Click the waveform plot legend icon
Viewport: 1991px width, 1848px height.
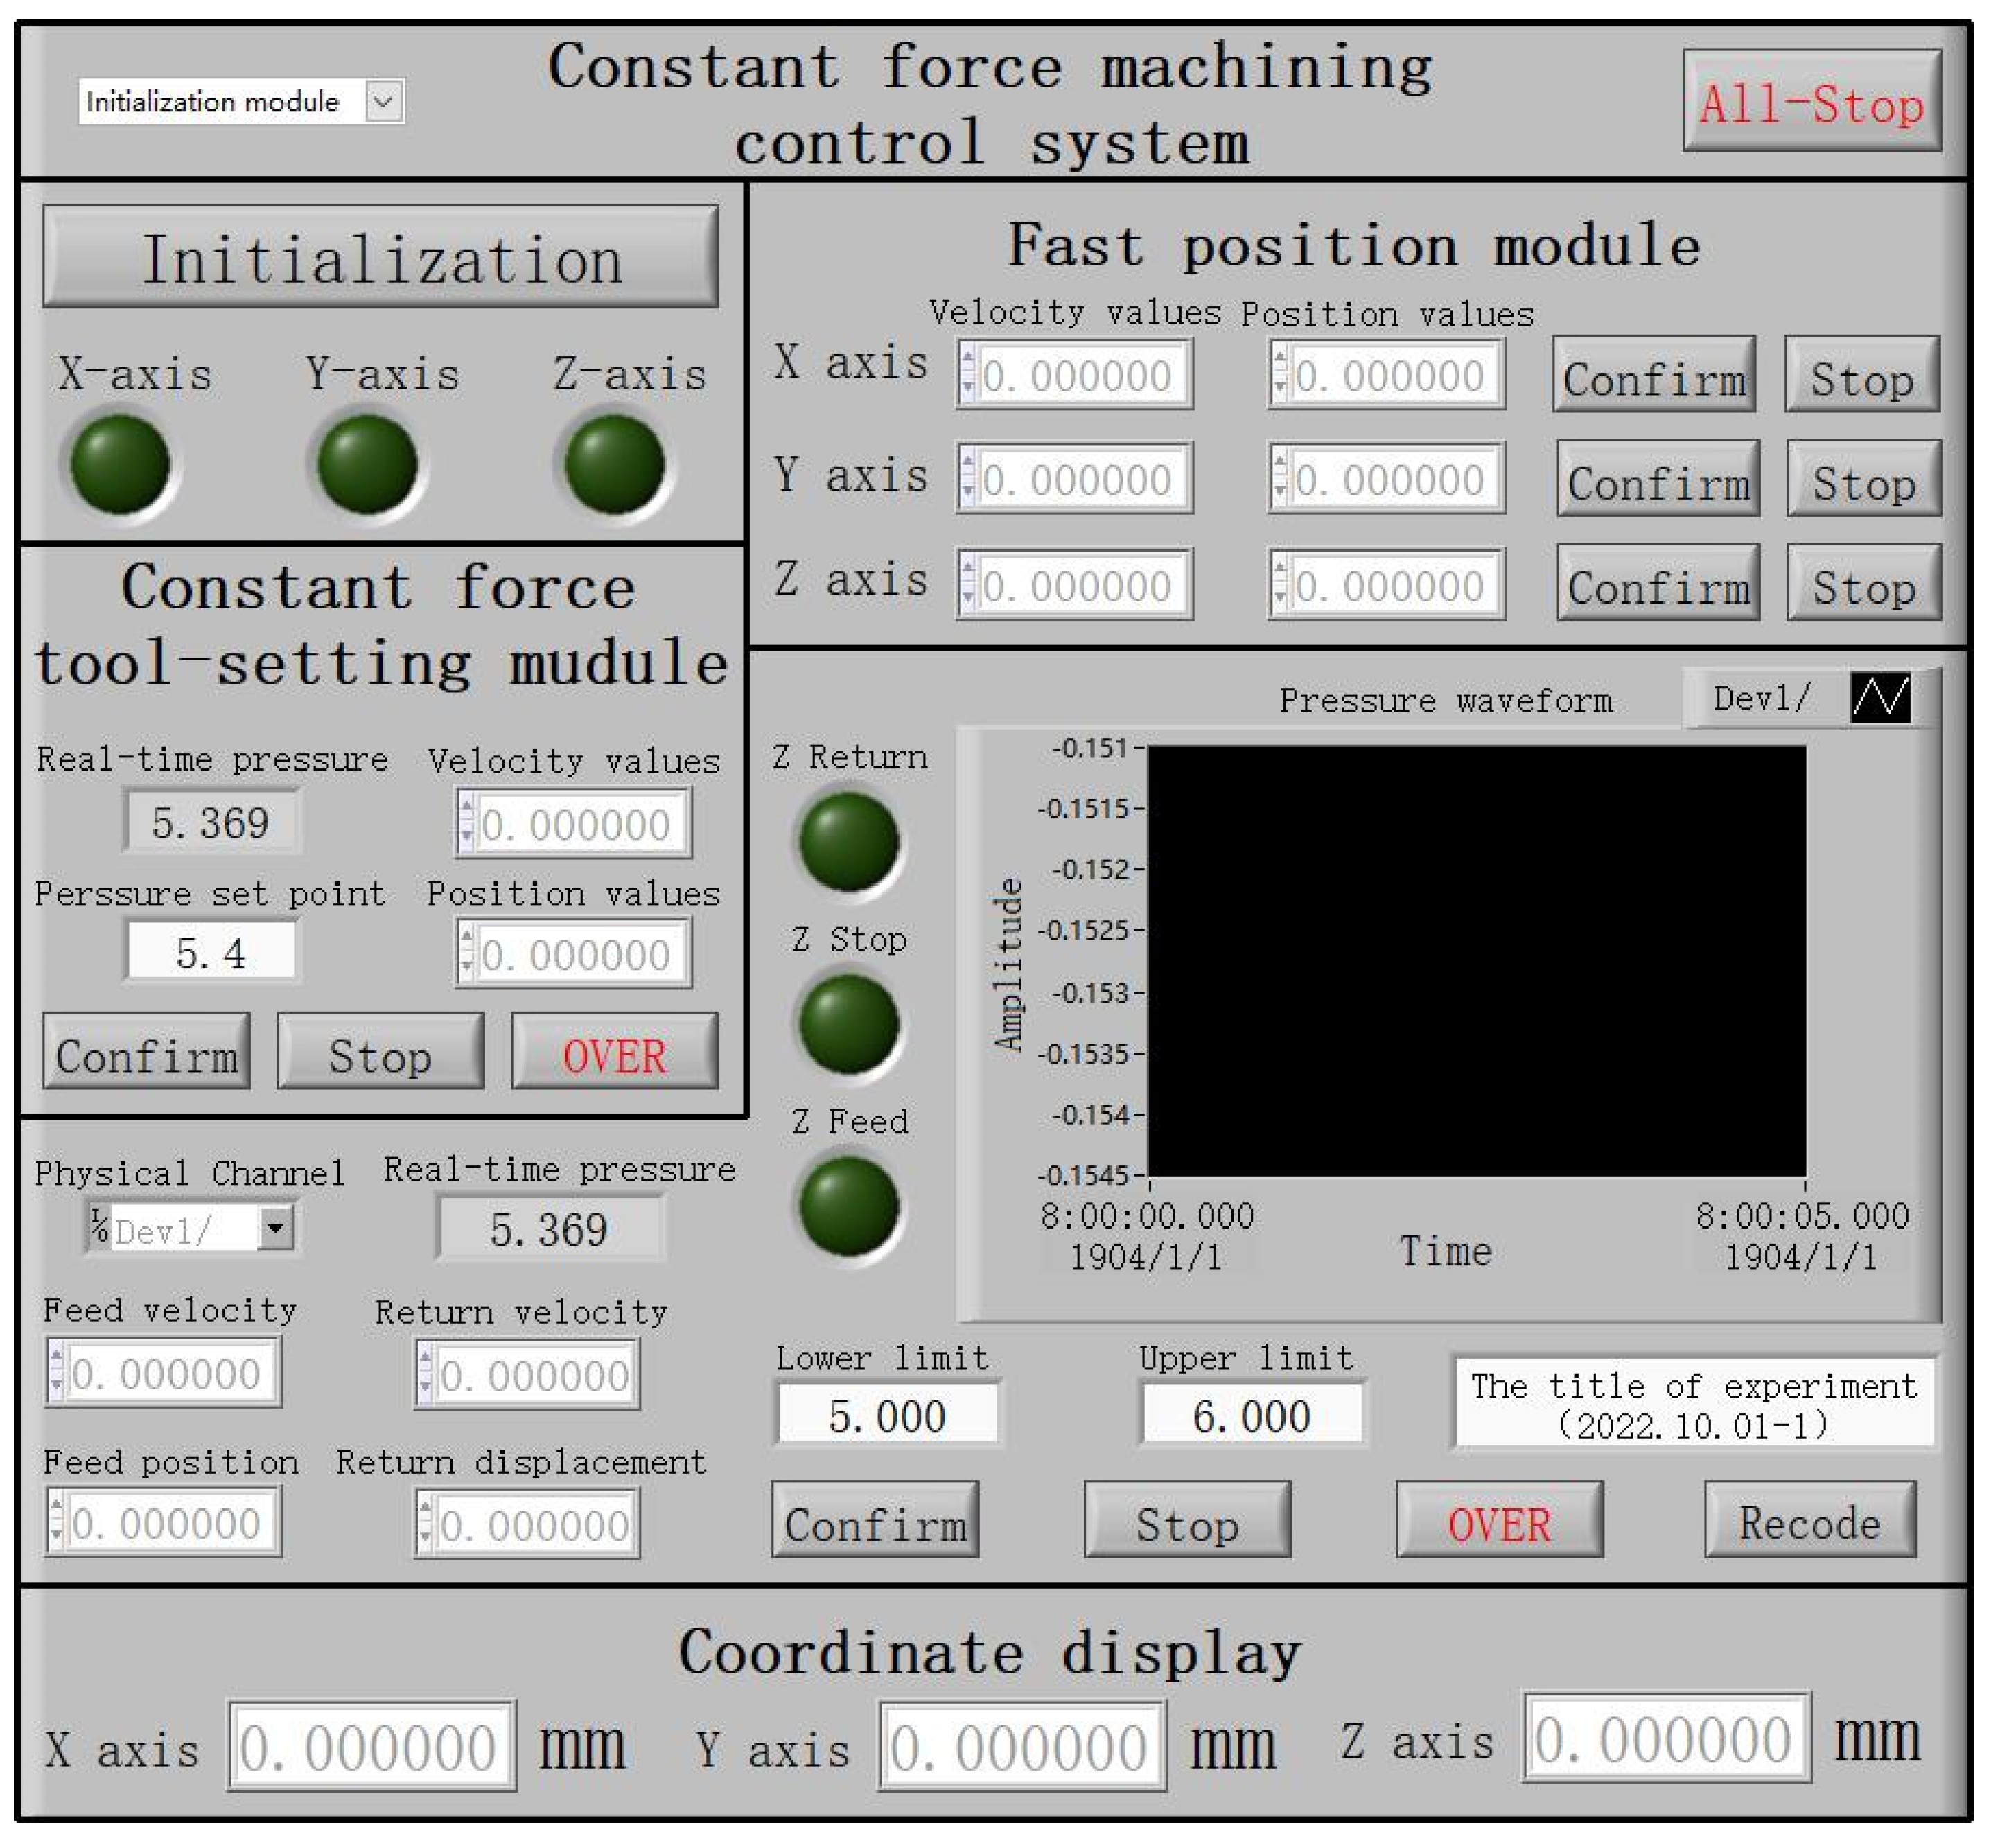point(1880,697)
